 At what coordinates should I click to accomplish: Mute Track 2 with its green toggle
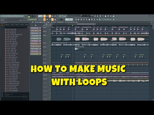pyautogui.click(x=50, y=34)
